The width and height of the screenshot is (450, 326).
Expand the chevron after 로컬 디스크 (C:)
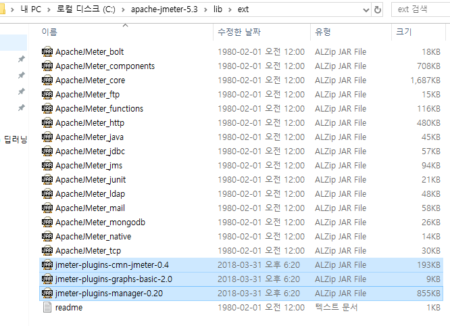(123, 9)
